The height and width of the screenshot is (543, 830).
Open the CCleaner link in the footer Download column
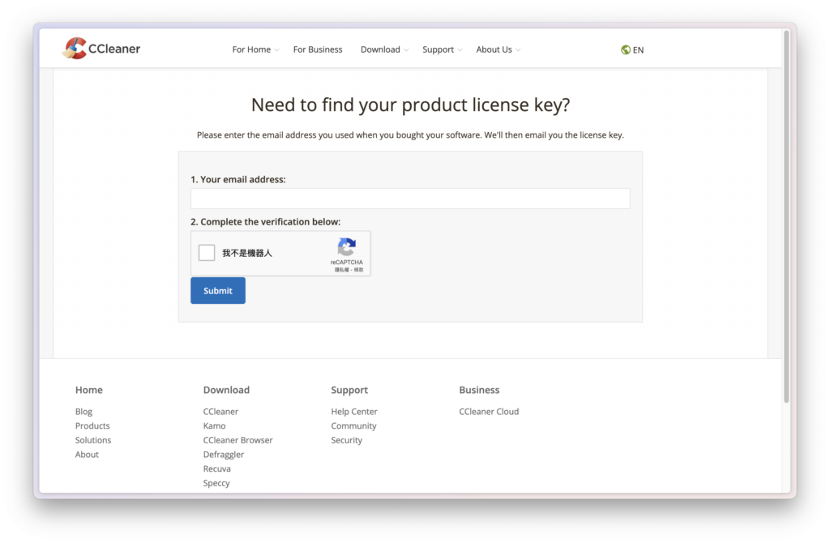(220, 411)
